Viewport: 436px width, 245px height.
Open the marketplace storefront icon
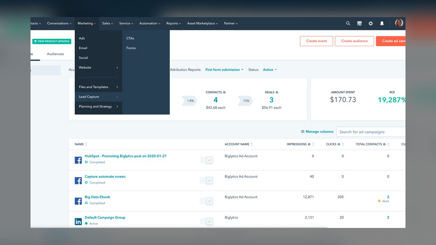click(x=359, y=23)
